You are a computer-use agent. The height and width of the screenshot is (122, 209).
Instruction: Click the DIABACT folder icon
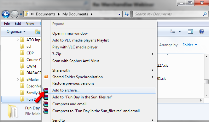22,73
